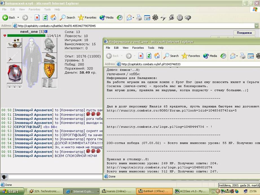The width and height of the screenshot is (260, 195).
Task: Expand Mail dropdown arrow in main browser
Action: pos(133,17)
